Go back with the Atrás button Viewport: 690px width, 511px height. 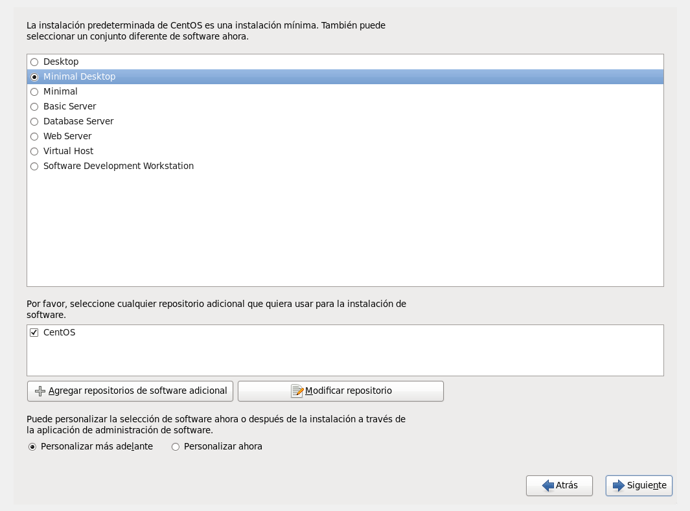pos(560,485)
